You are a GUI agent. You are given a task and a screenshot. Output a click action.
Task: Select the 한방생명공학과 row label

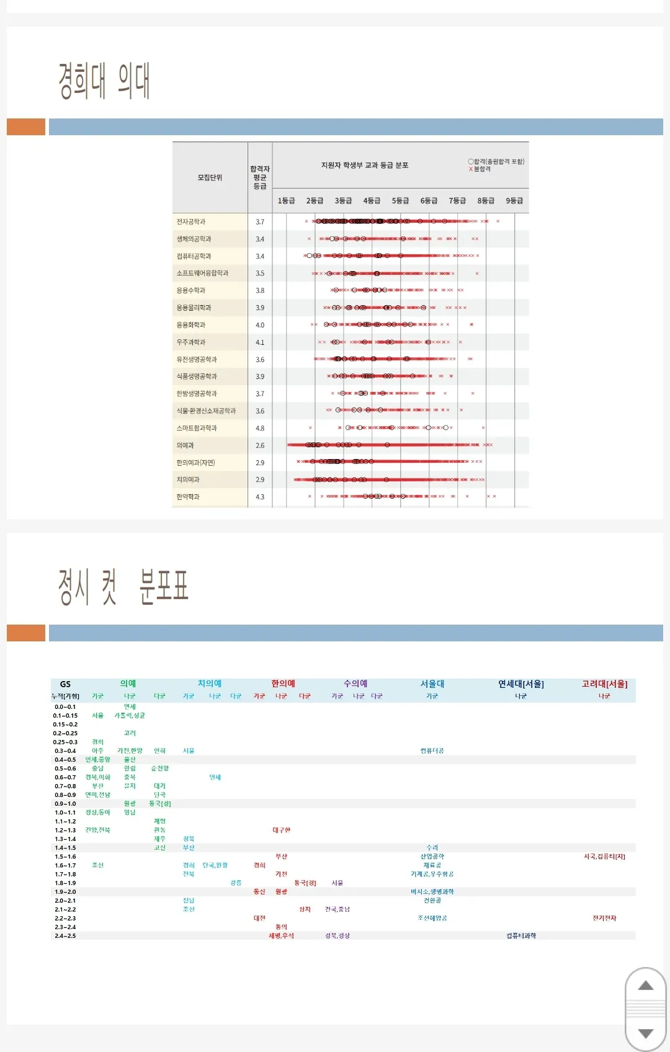click(x=197, y=394)
